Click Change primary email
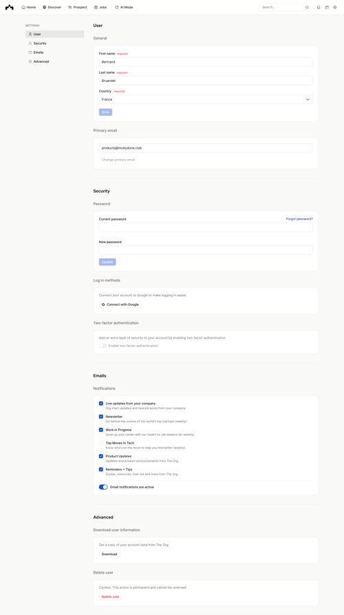The width and height of the screenshot is (344, 615). click(x=118, y=160)
